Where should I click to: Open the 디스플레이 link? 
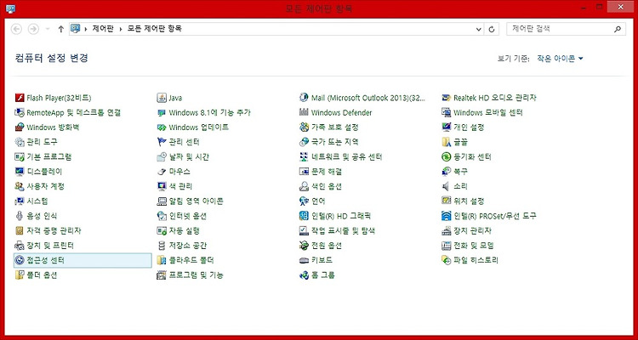point(44,172)
